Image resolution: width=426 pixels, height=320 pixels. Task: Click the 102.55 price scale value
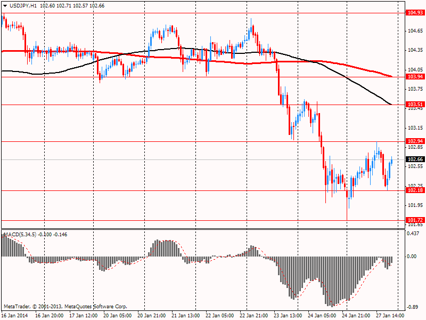click(x=415, y=166)
